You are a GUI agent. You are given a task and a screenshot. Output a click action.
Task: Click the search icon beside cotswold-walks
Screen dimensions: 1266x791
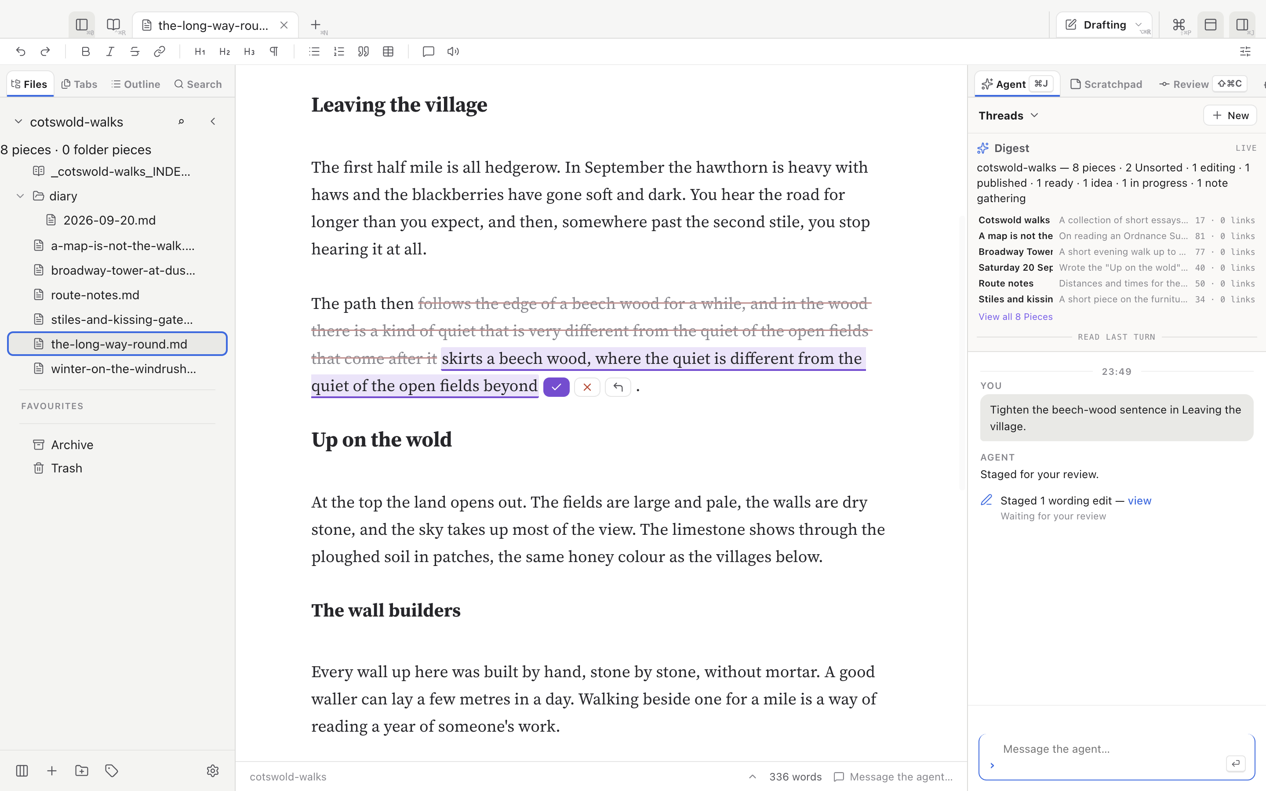181,121
